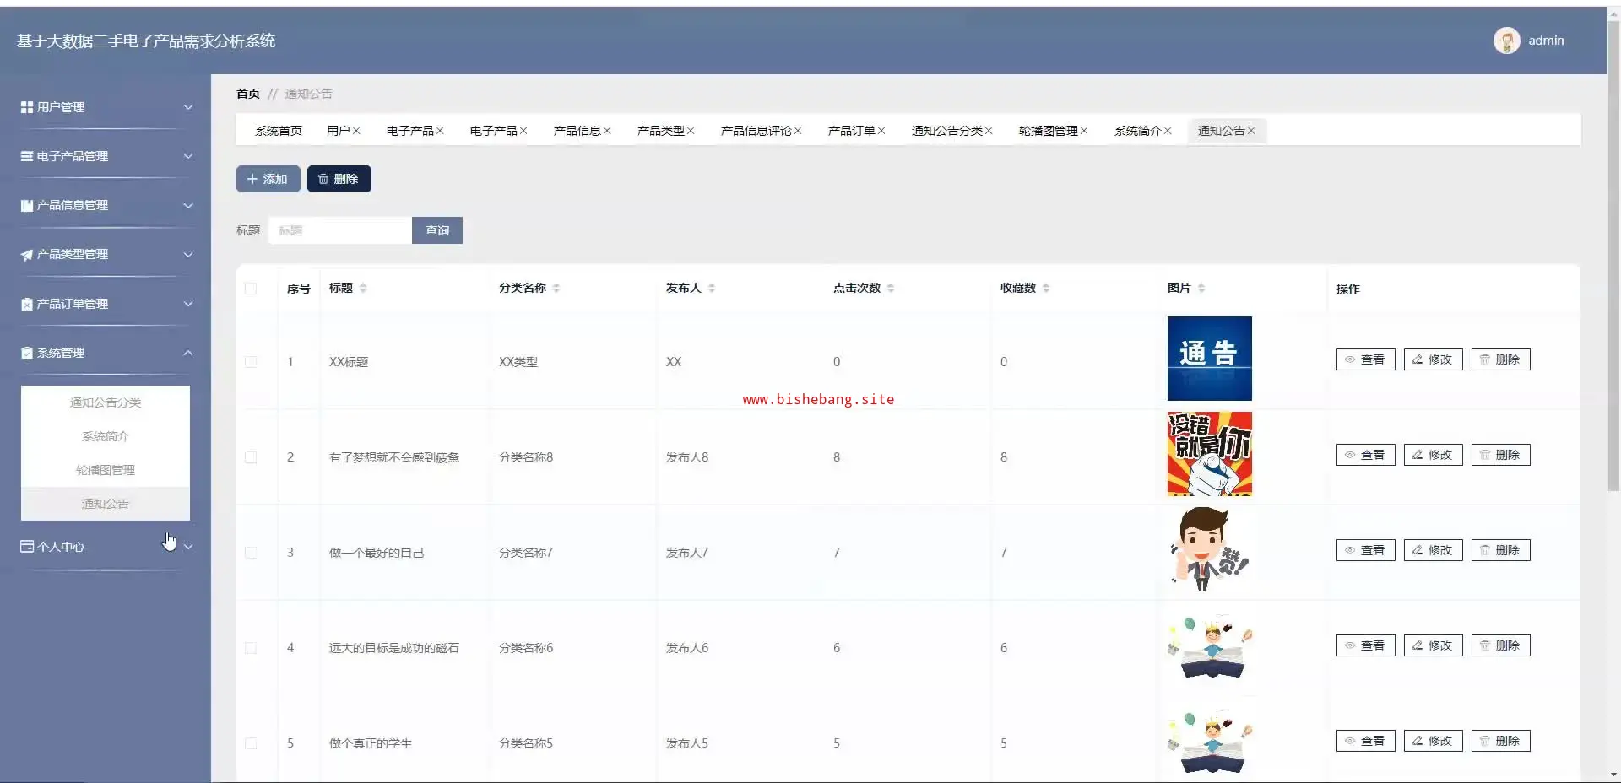Toggle the select-all checkbox in table header
The width and height of the screenshot is (1621, 783).
click(251, 289)
